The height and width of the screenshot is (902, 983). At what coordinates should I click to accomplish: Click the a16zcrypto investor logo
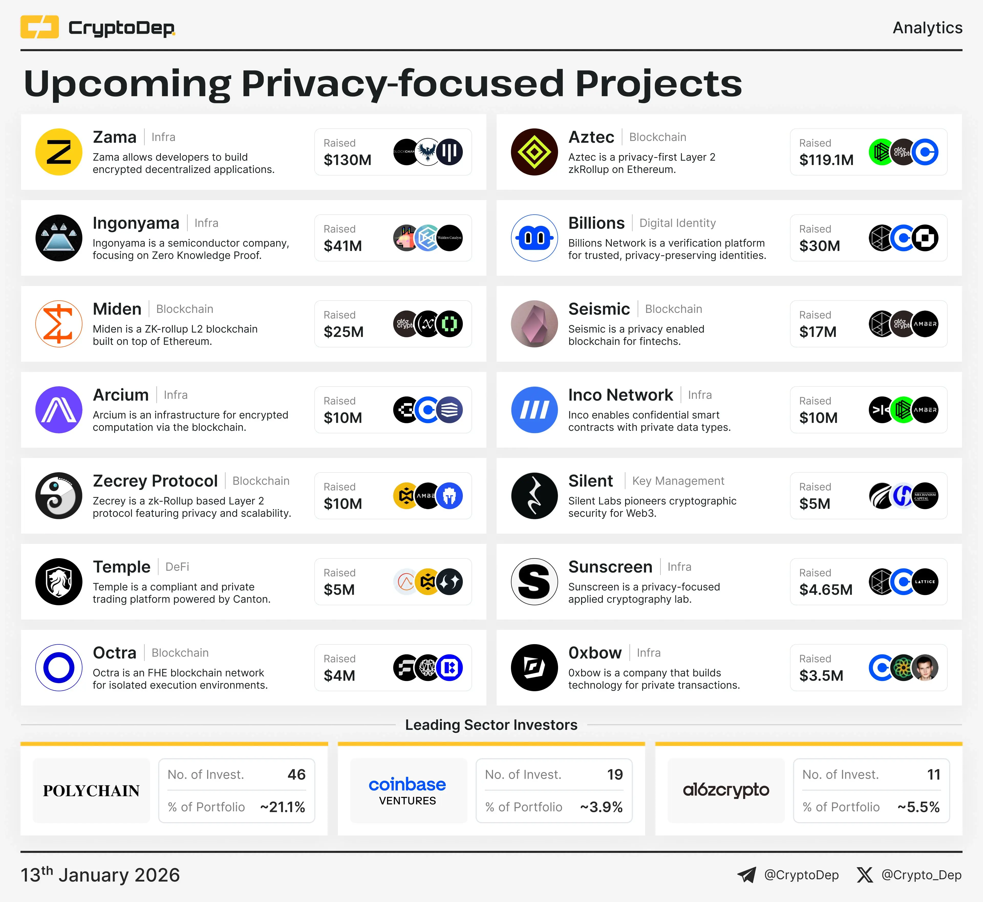point(726,790)
